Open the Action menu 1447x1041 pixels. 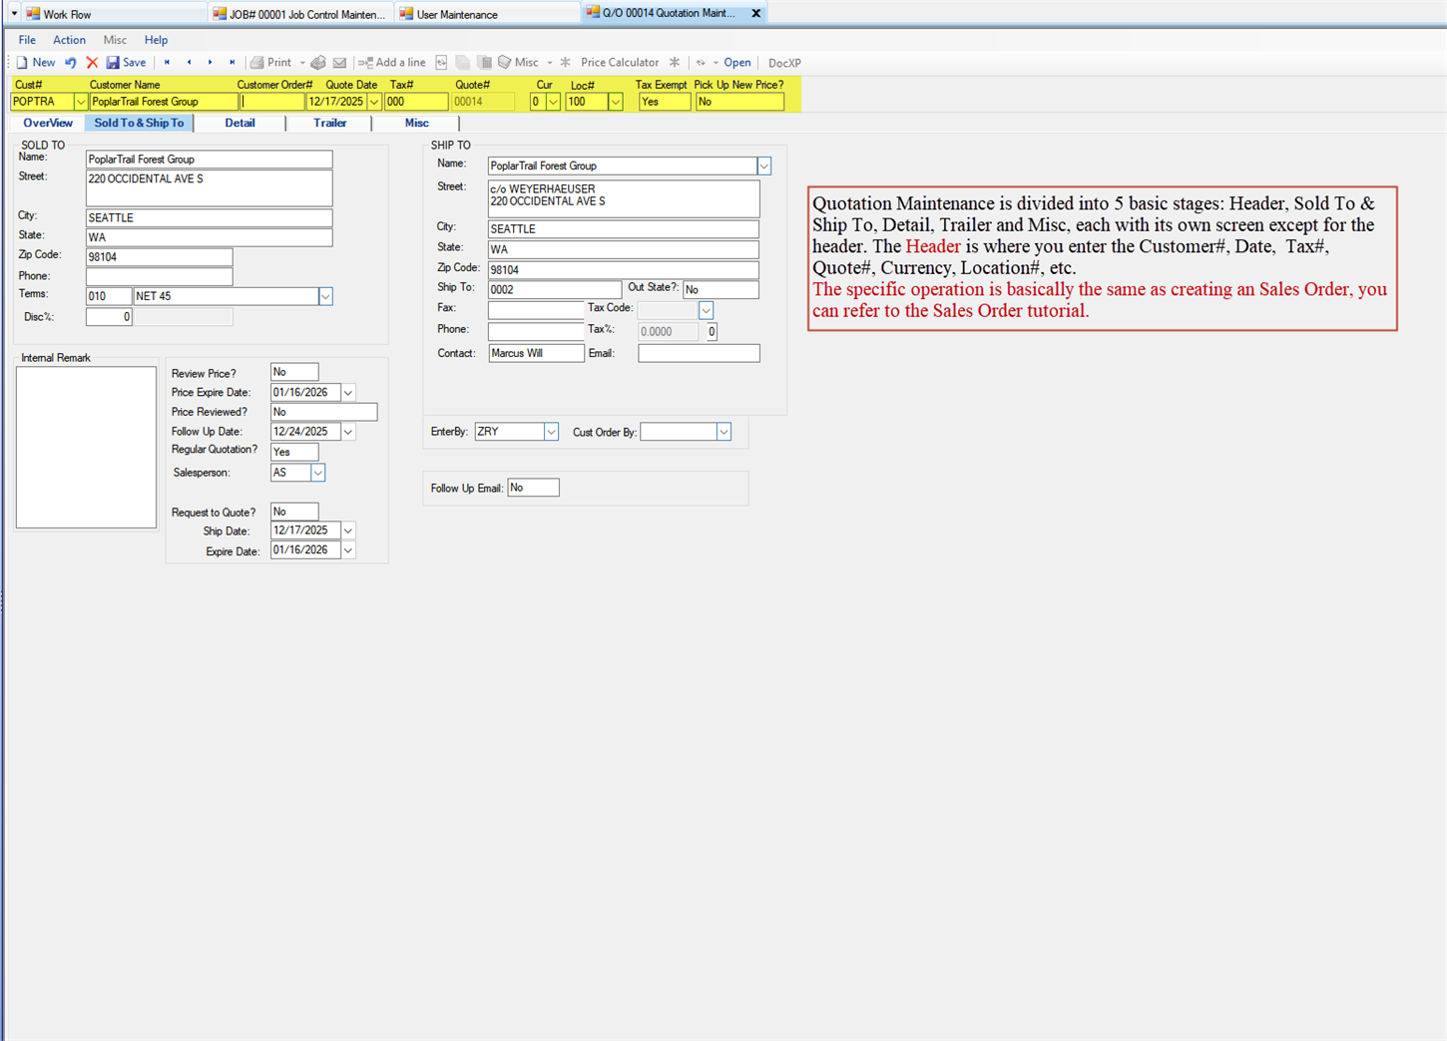(69, 40)
